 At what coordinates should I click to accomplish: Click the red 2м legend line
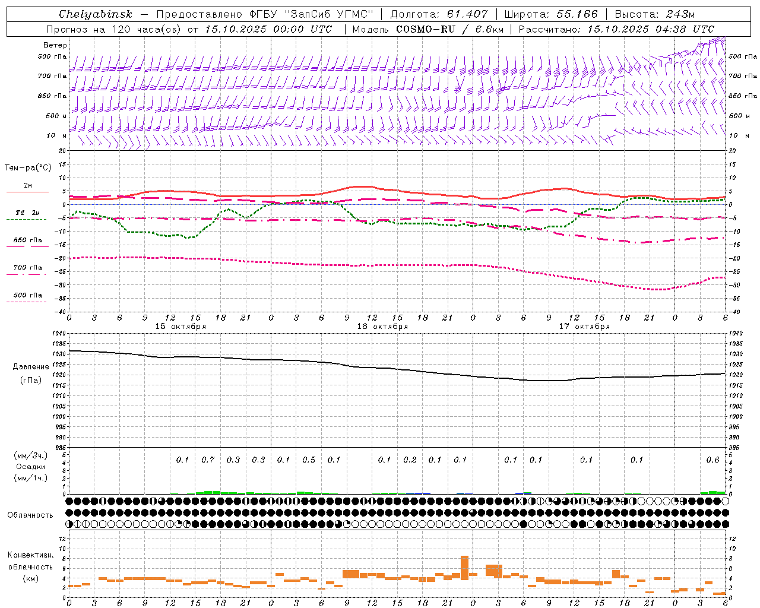(27, 192)
